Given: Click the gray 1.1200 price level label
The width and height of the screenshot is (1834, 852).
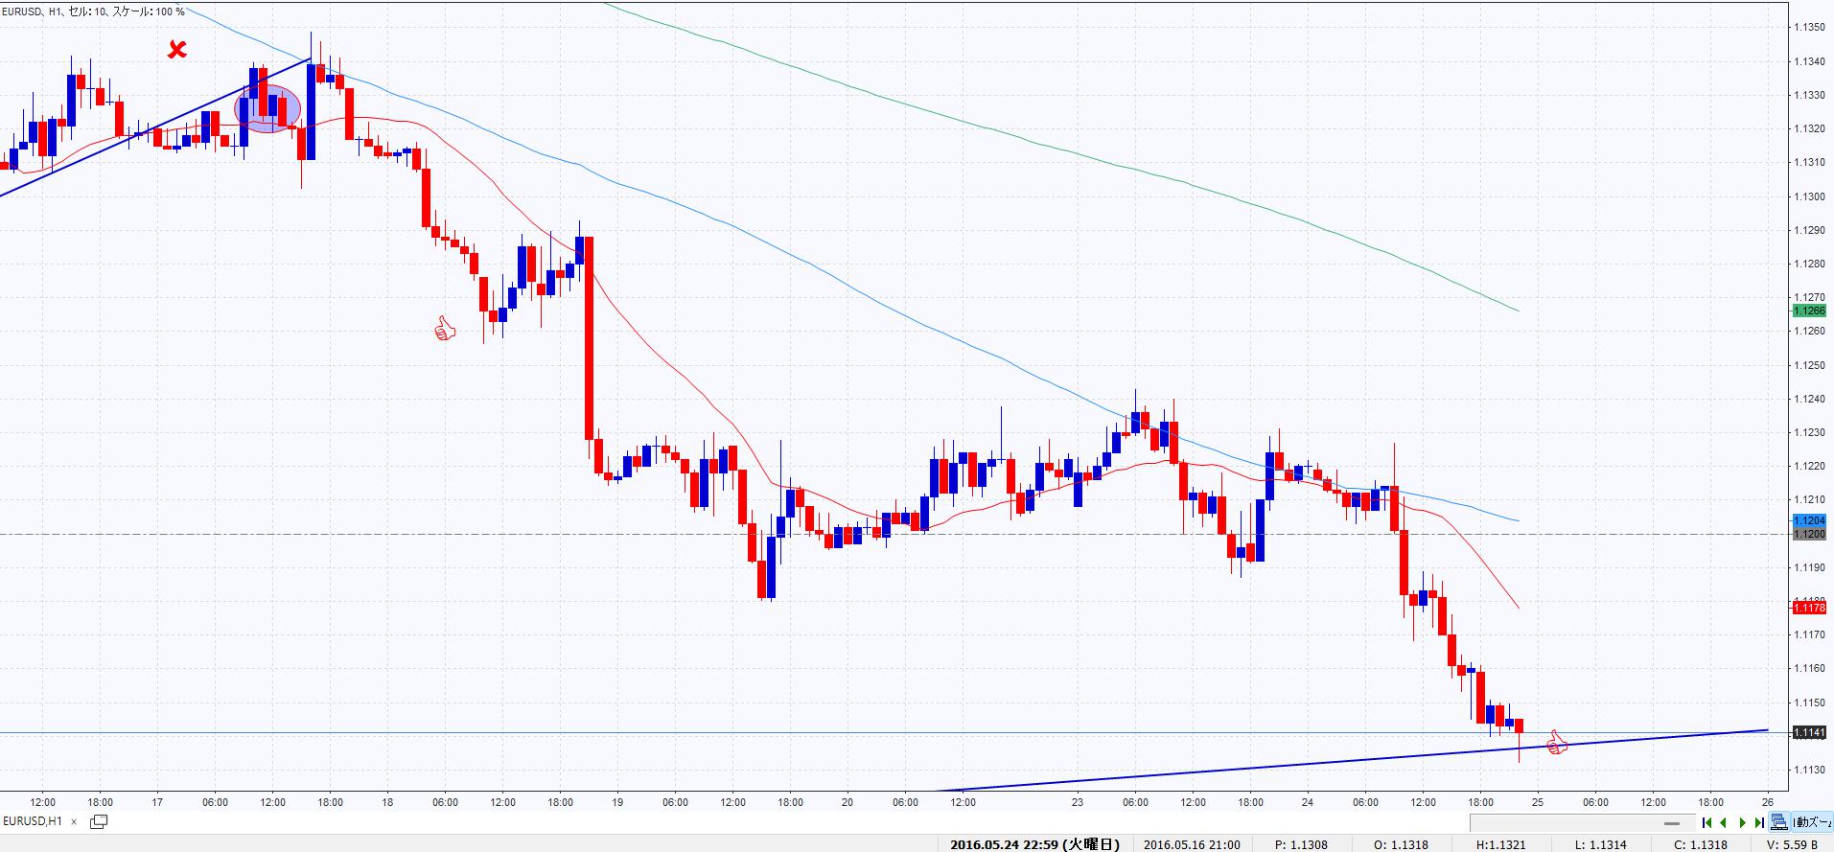Looking at the screenshot, I should (1808, 534).
